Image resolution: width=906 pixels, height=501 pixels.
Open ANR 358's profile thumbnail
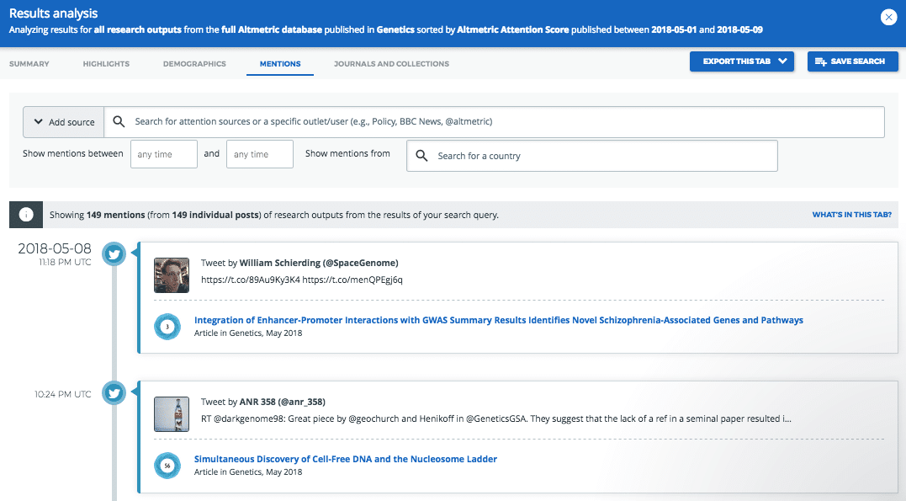click(172, 413)
